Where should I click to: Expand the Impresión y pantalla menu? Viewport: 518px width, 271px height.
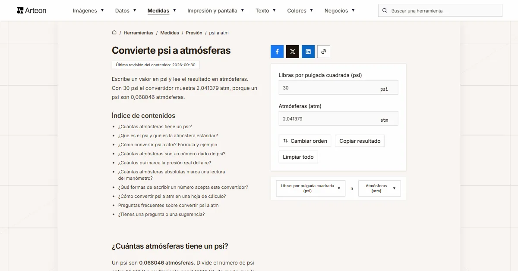pyautogui.click(x=216, y=11)
